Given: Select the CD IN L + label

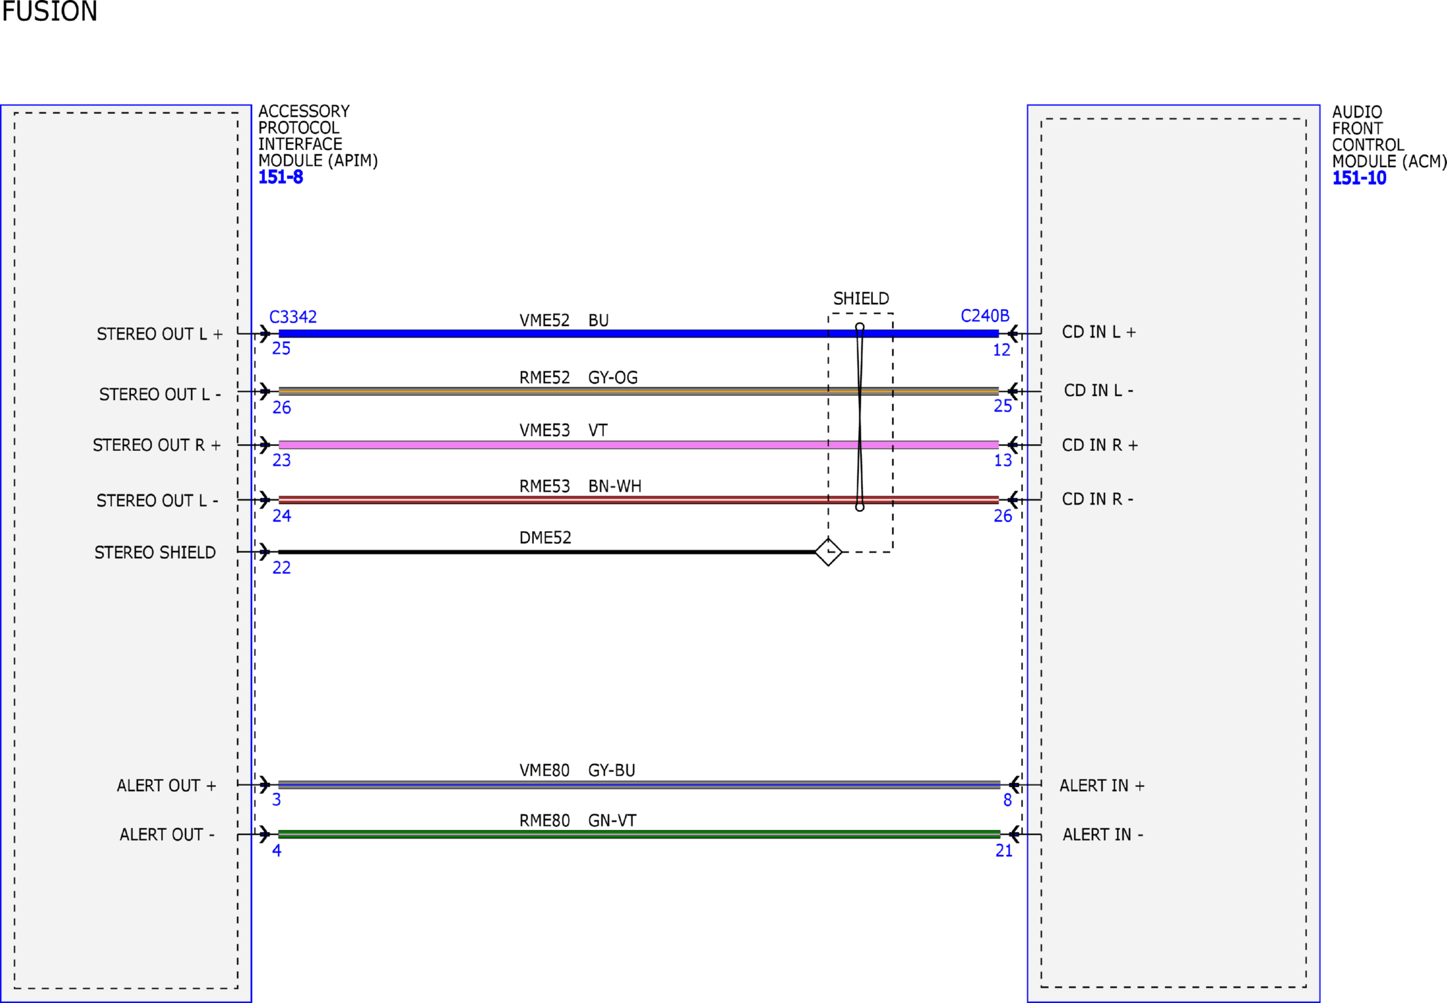Looking at the screenshot, I should (1098, 332).
